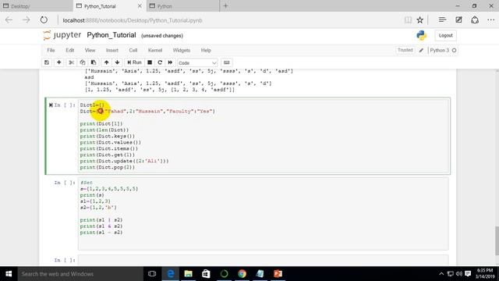Screen dimensions: 499x281
Task: Click the print(Dict.keys()) line
Action: tap(108, 136)
